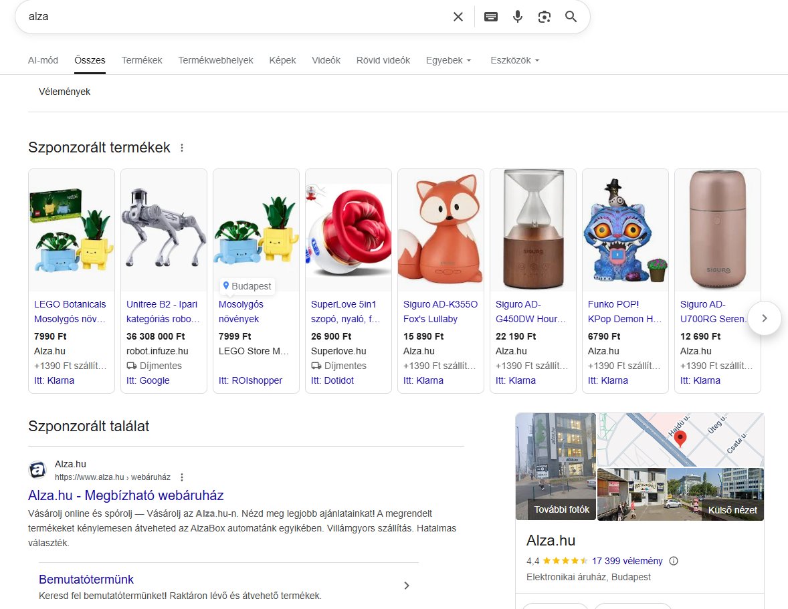
Task: Click in the search field containing 'alza'
Action: pyautogui.click(x=236, y=17)
